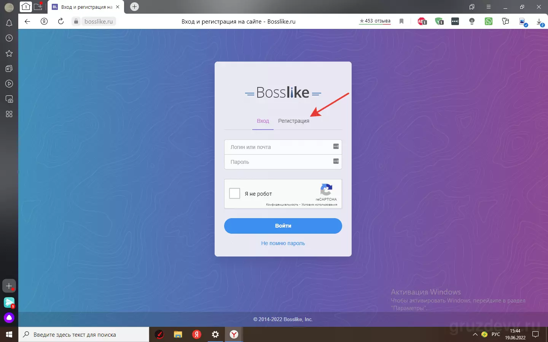Check the Я не робот checkbox
Viewport: 548px width, 342px height.
[x=235, y=193]
